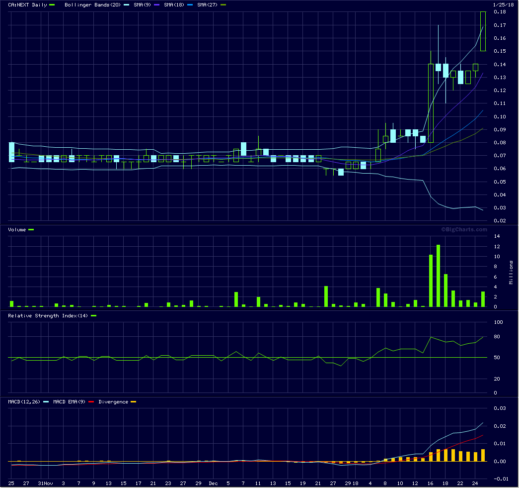Click the CA:NEXT Daily ticker label
This screenshot has height=488, width=519.
(27, 4)
